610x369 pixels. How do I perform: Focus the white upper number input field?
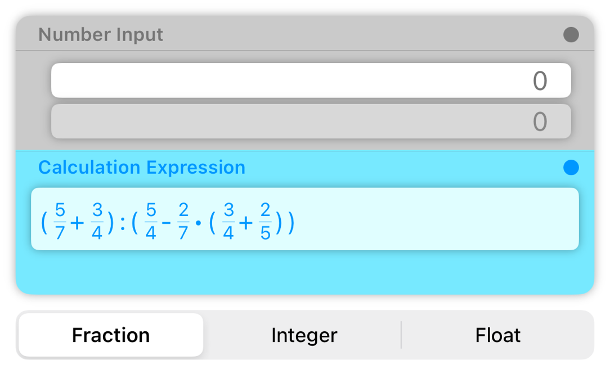[x=311, y=81]
